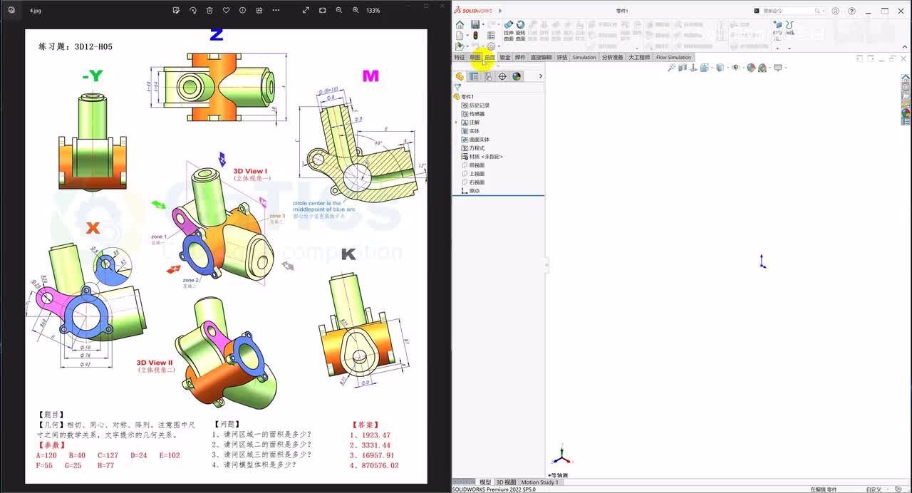The width and height of the screenshot is (912, 493).
Task: Click the SolidWorks search command field
Action: [788, 11]
